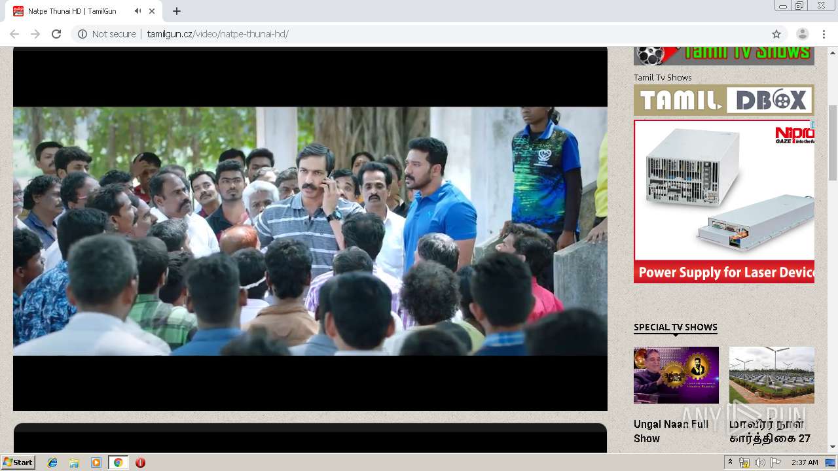Open Chrome's three-dot menu
Viewport: 838px width, 471px height.
click(824, 34)
